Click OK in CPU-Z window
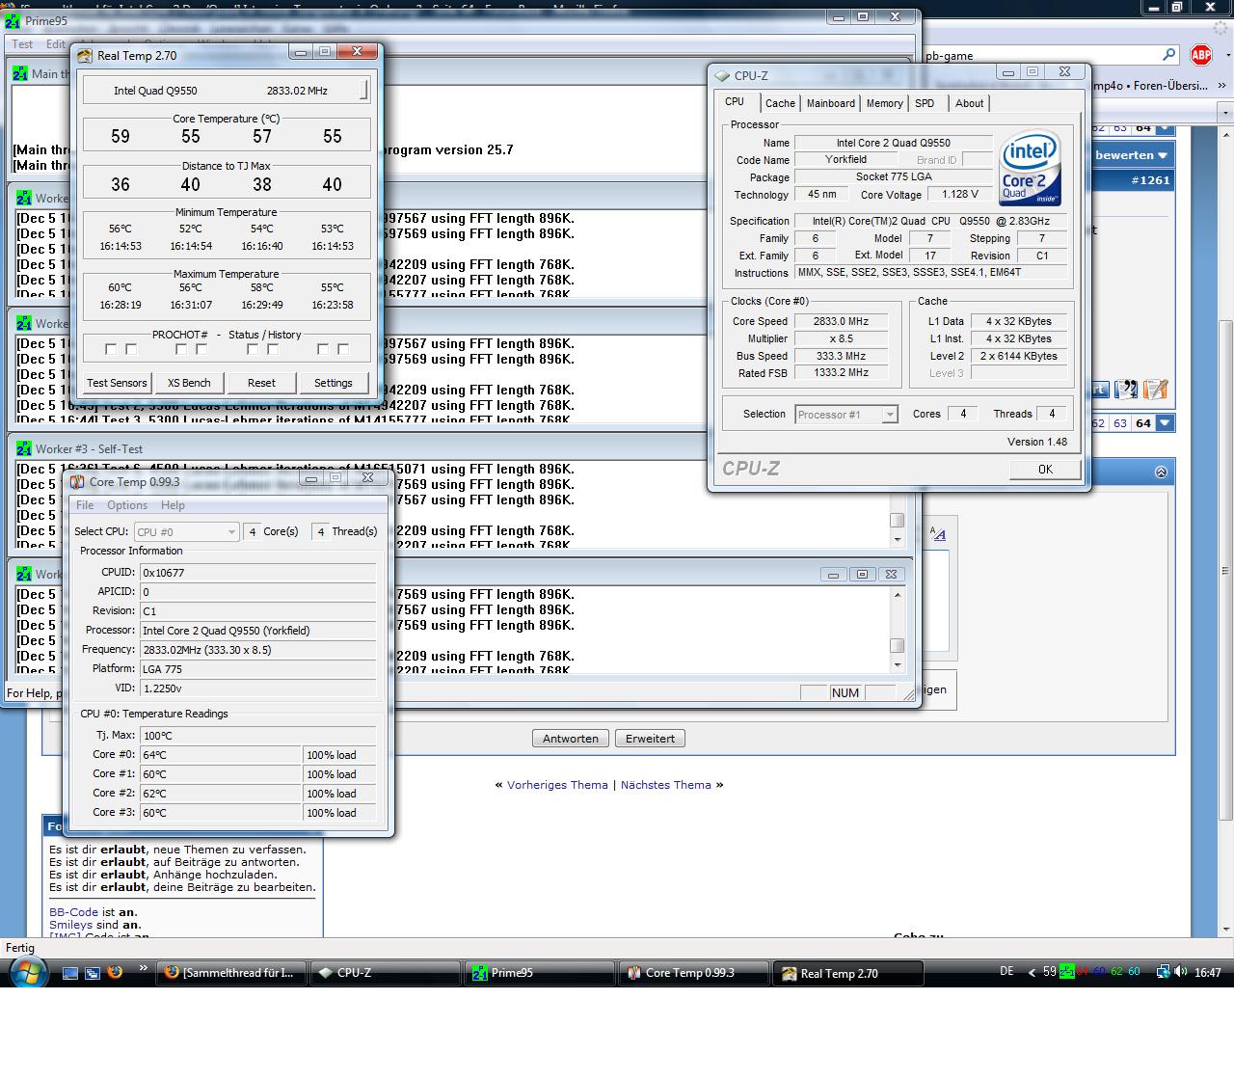 pos(1045,470)
